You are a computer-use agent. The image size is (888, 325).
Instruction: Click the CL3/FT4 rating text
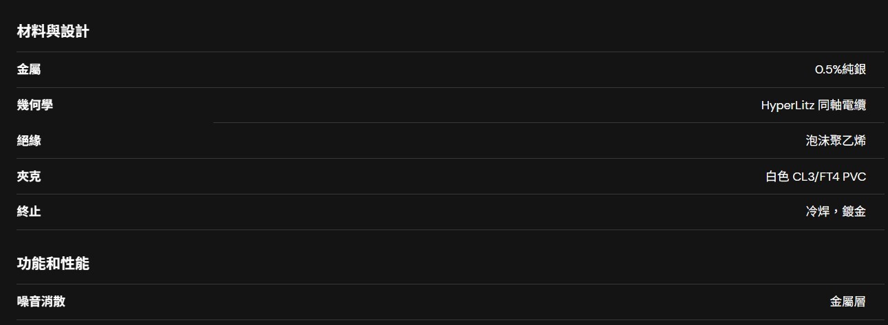click(815, 177)
